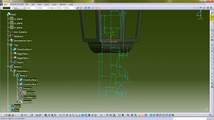Open the first Auto dropdown beside color
Screen dimensions: 214x120
(19, 8)
